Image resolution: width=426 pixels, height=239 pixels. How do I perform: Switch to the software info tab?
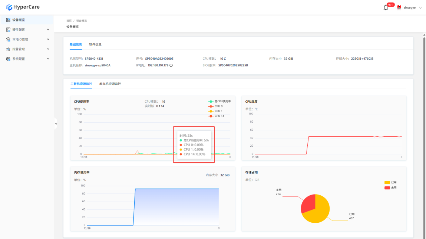(95, 44)
